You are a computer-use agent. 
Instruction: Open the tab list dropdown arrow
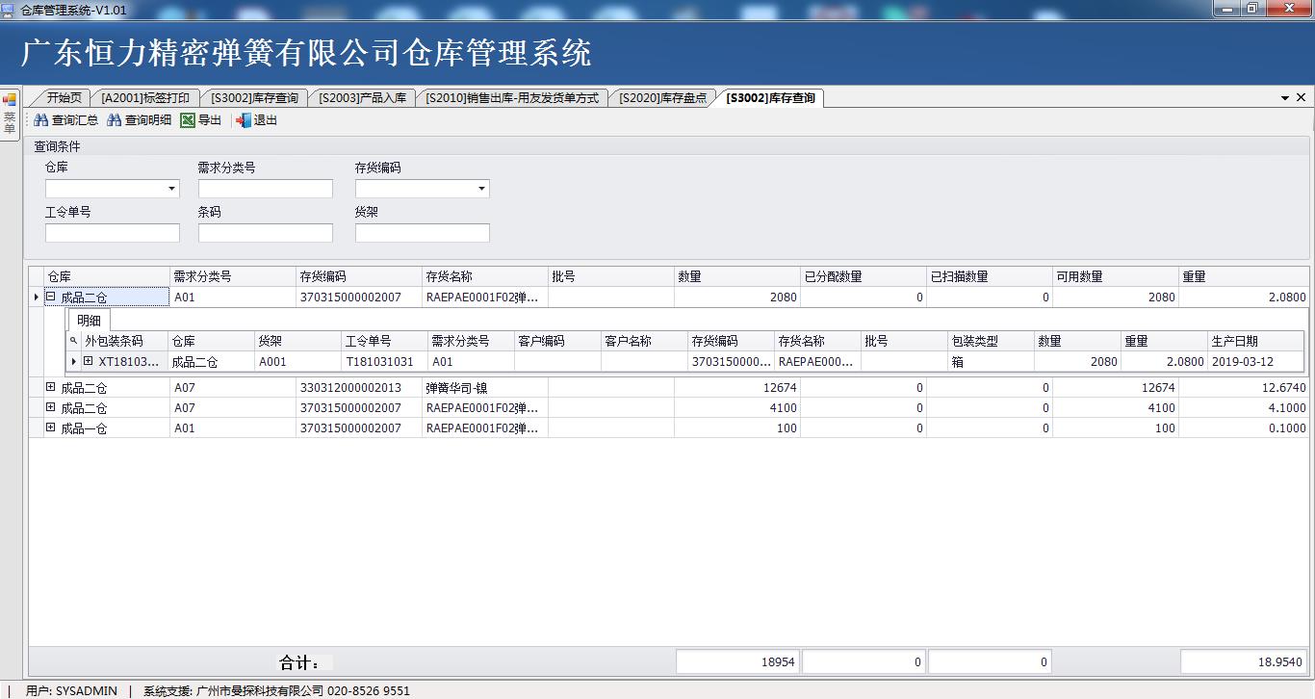point(1285,98)
